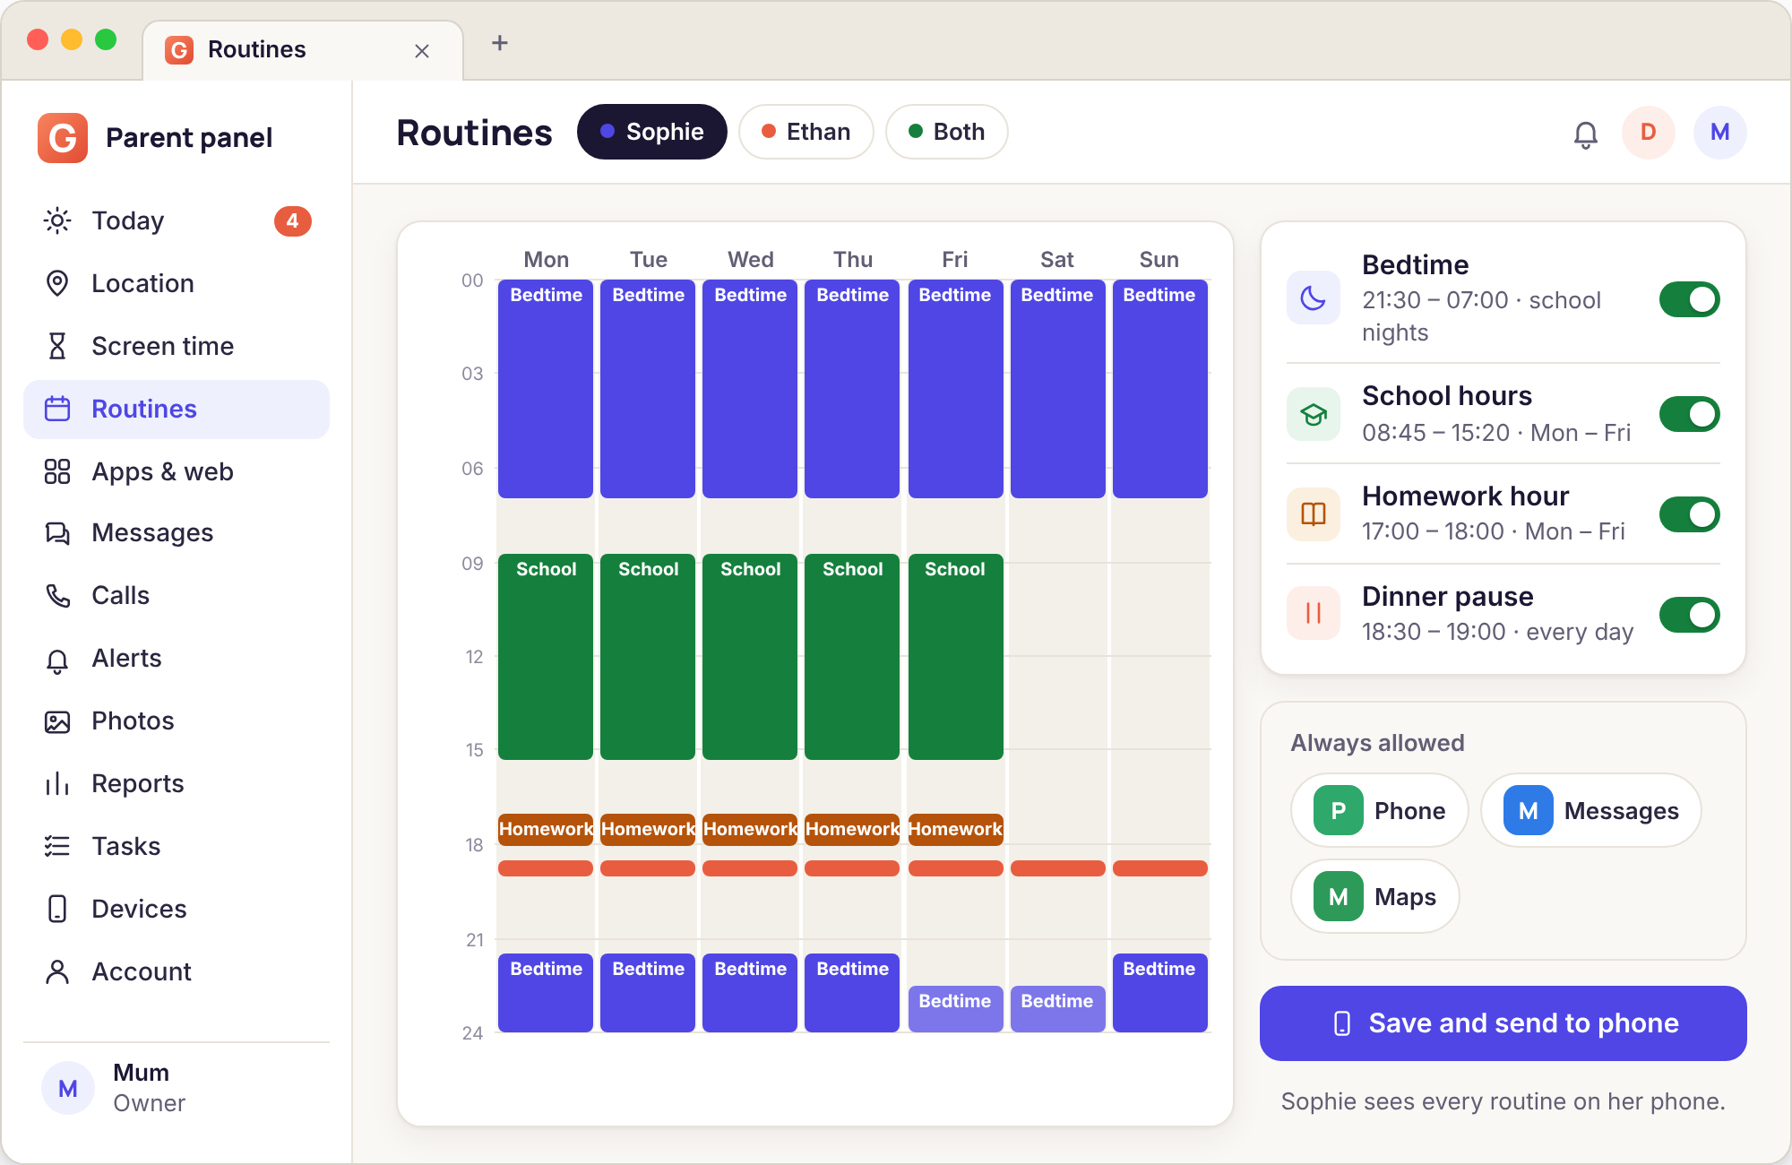Viewport: 1792px width, 1165px height.
Task: Click the Screen time hourglass icon
Action: (x=57, y=346)
